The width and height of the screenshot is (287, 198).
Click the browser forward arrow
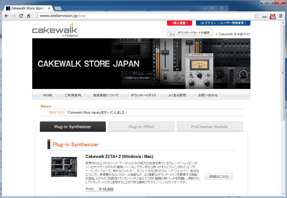(14, 16)
